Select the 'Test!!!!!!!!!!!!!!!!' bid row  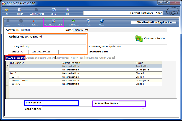click(86, 80)
